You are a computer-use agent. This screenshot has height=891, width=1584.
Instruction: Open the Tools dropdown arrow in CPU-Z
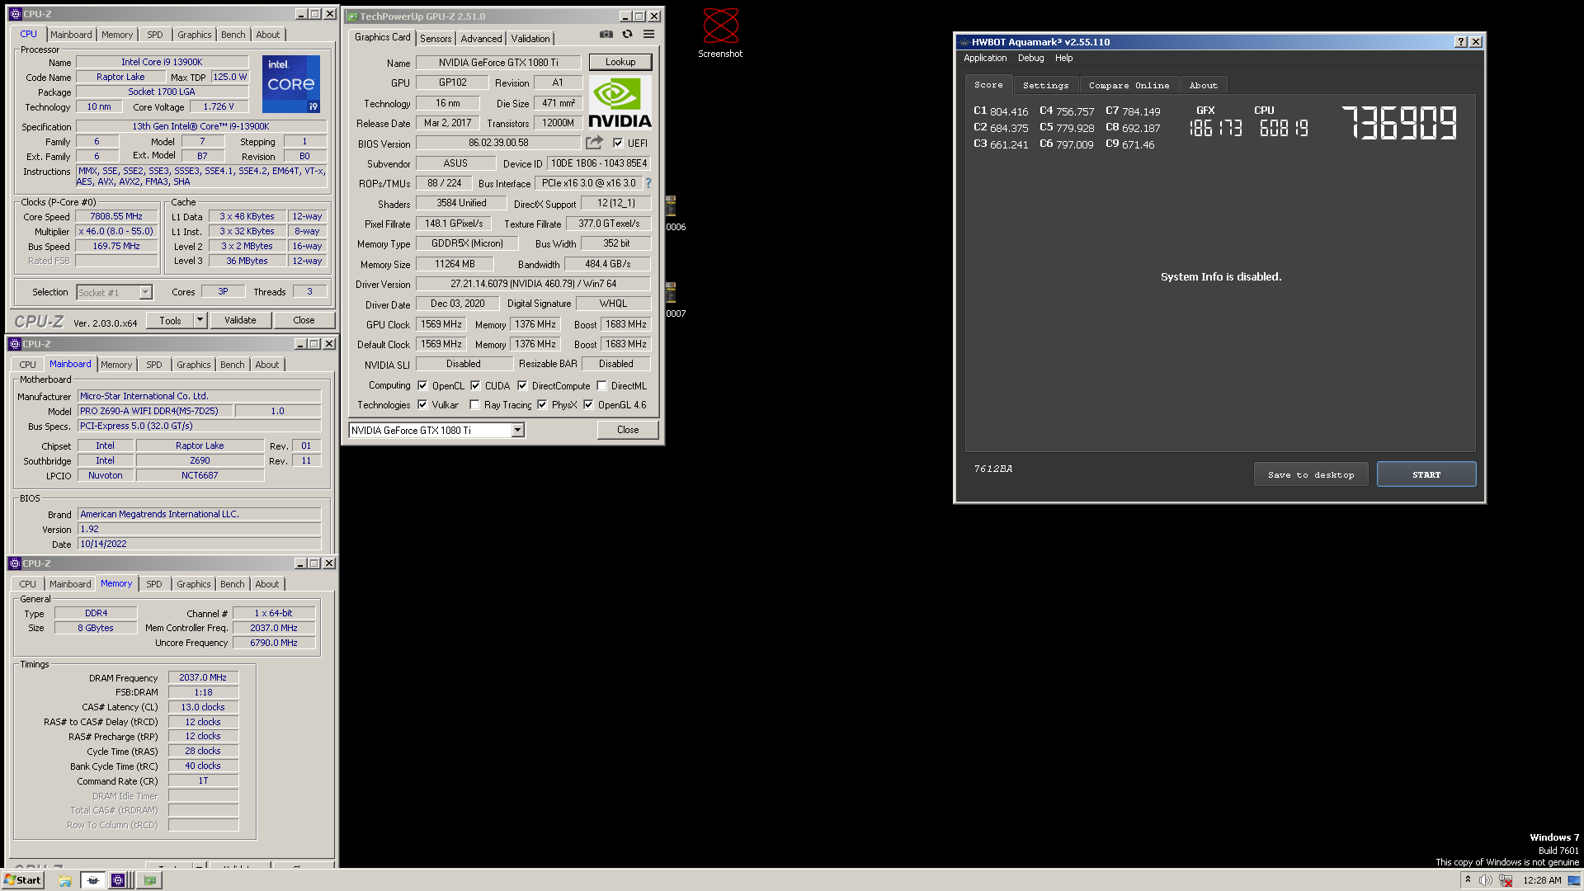click(200, 320)
